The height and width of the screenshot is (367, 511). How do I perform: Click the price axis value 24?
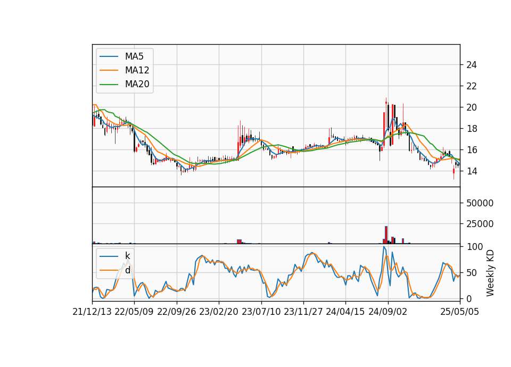472,65
